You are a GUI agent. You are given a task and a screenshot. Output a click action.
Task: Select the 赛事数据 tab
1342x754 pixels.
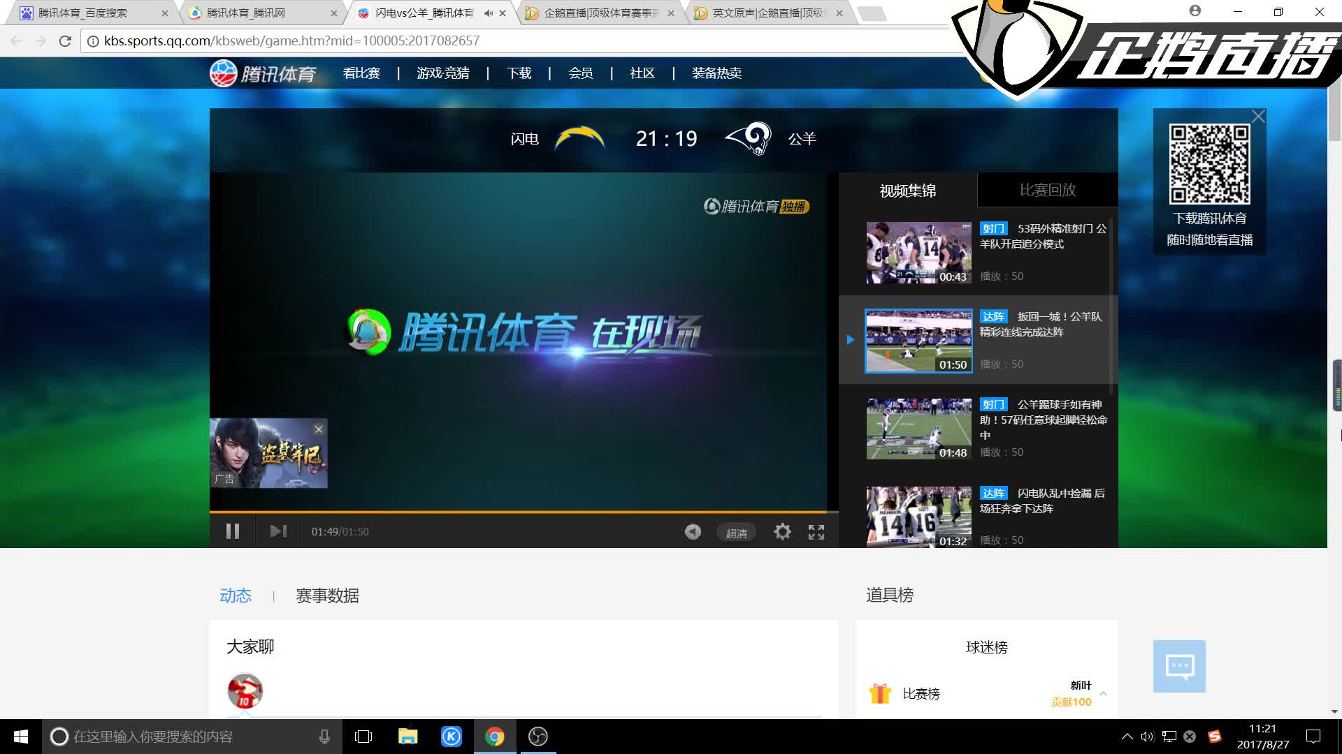click(x=327, y=596)
